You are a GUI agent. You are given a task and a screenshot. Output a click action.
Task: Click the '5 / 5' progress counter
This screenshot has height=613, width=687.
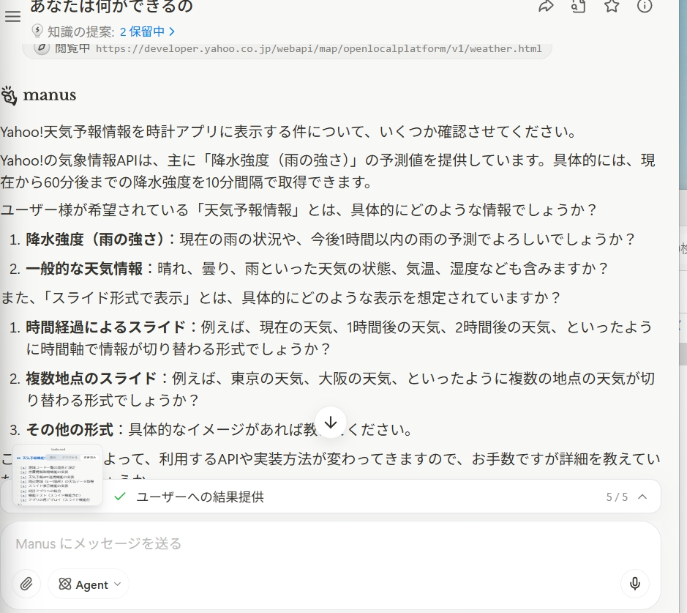[617, 497]
